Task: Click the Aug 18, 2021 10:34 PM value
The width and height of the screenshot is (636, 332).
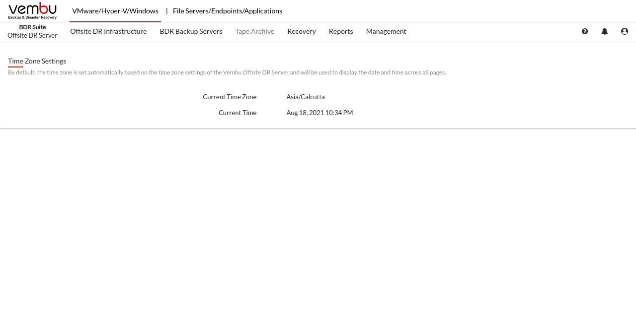Action: 319,113
